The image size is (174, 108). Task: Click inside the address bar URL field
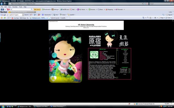(x=76, y=4)
